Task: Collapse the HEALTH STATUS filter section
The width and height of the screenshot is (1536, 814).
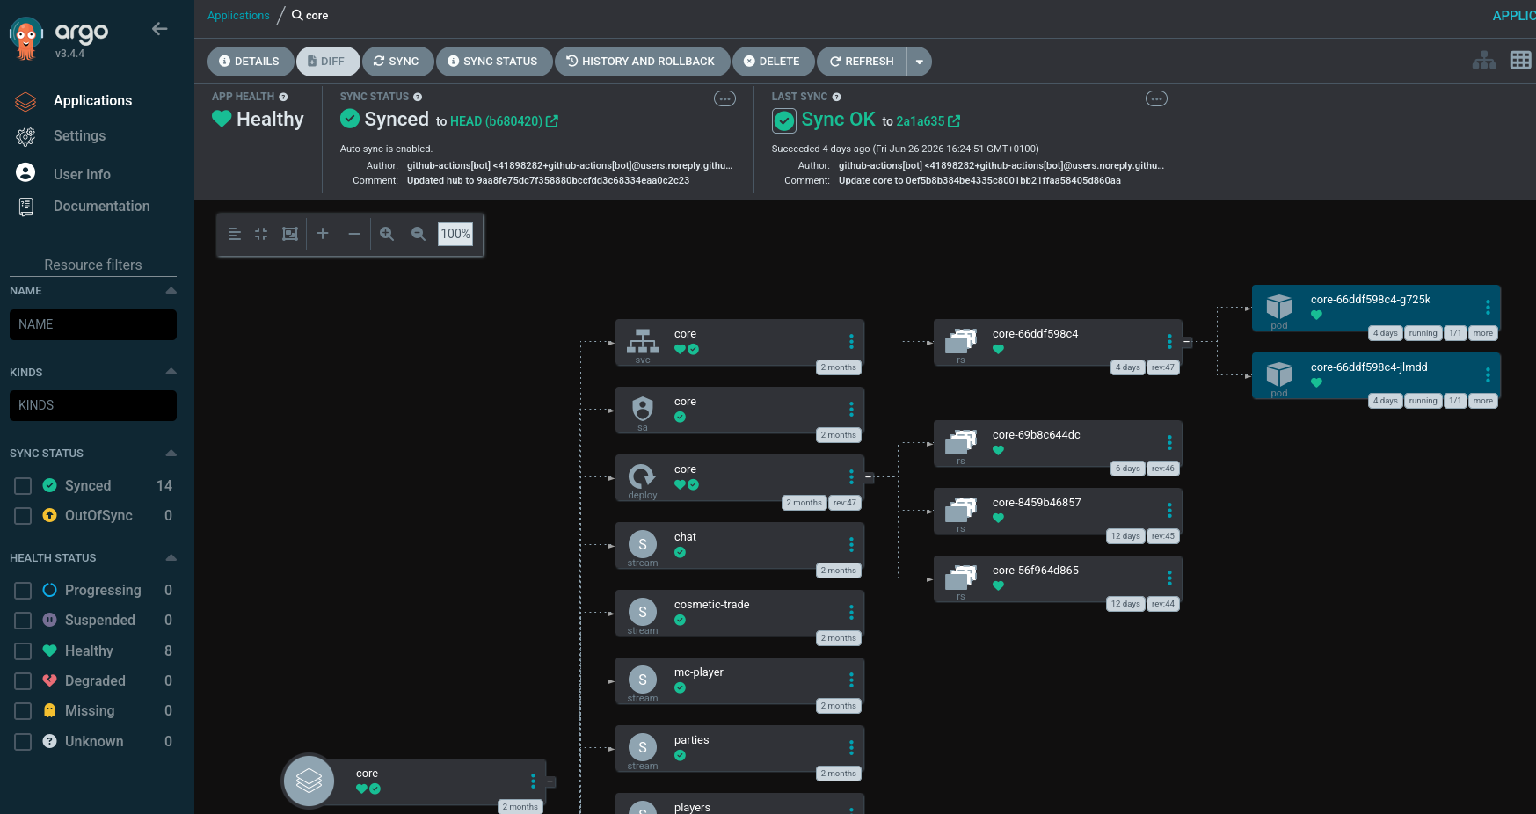Action: [x=171, y=558]
